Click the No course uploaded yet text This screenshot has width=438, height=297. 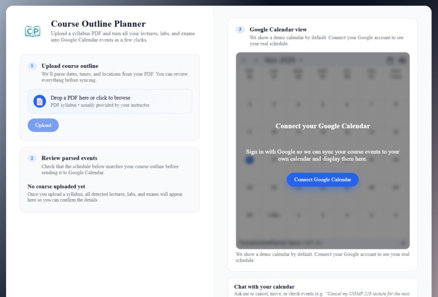coord(56,186)
